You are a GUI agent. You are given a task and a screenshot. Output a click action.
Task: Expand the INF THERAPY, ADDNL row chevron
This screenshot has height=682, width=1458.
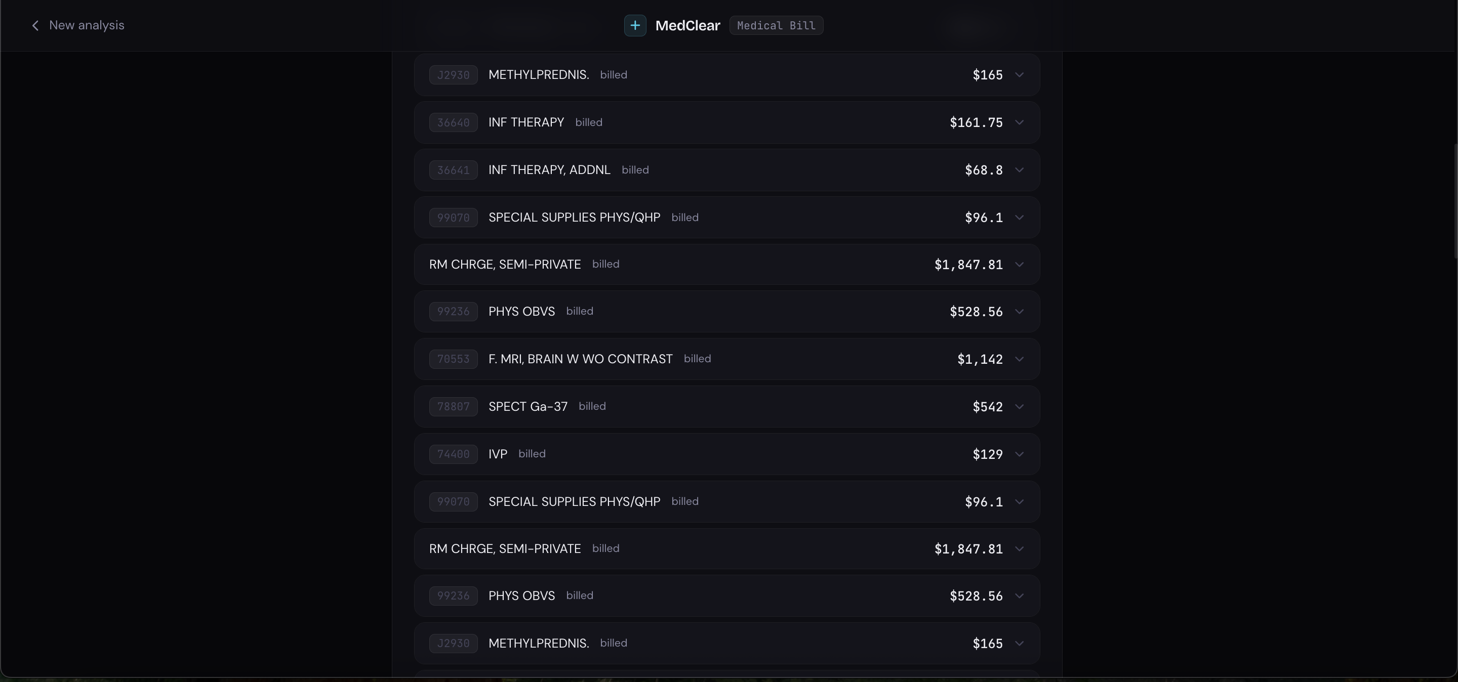click(1019, 169)
